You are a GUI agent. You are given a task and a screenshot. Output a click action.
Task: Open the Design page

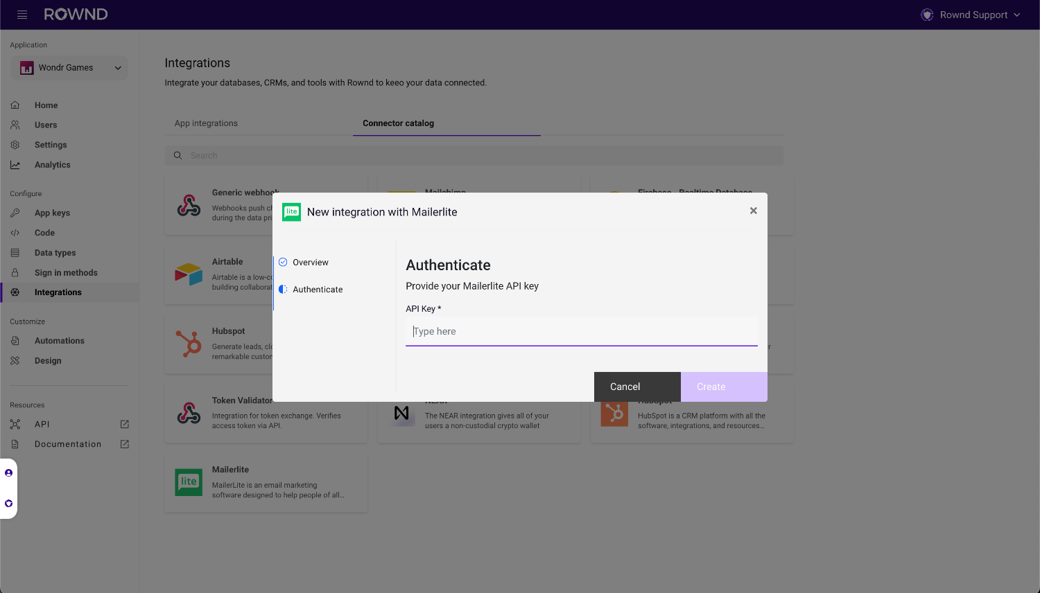click(x=48, y=361)
